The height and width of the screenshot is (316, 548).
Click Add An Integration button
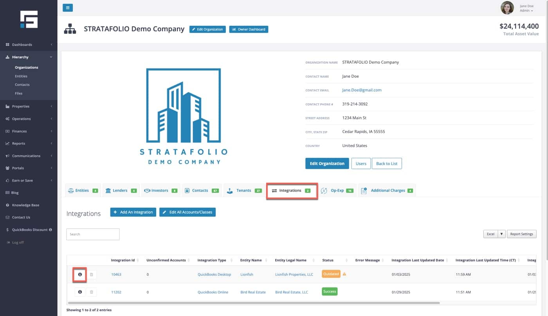[x=133, y=212]
